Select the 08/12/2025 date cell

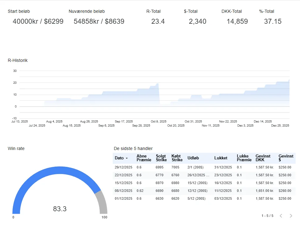tap(123, 191)
